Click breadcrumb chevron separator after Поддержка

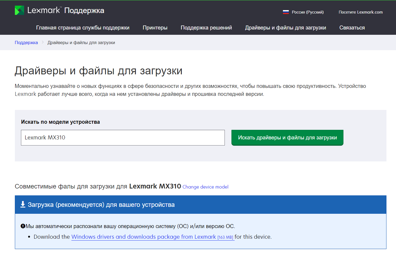click(42, 42)
